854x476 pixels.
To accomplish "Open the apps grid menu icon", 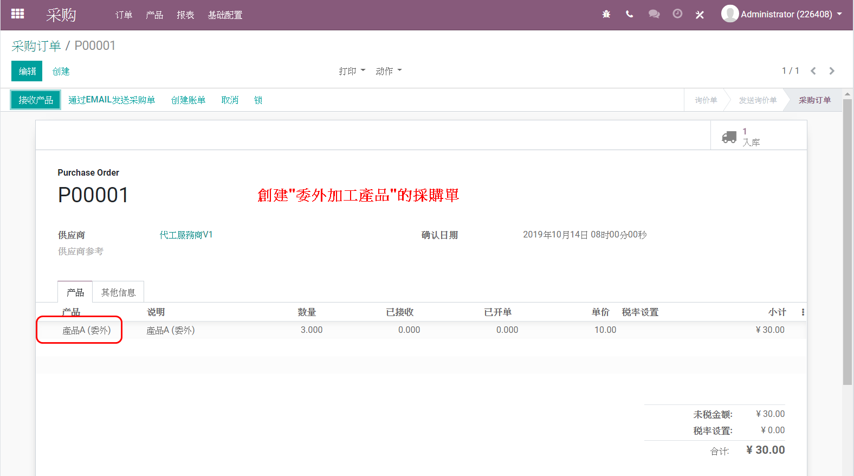I will [x=18, y=14].
